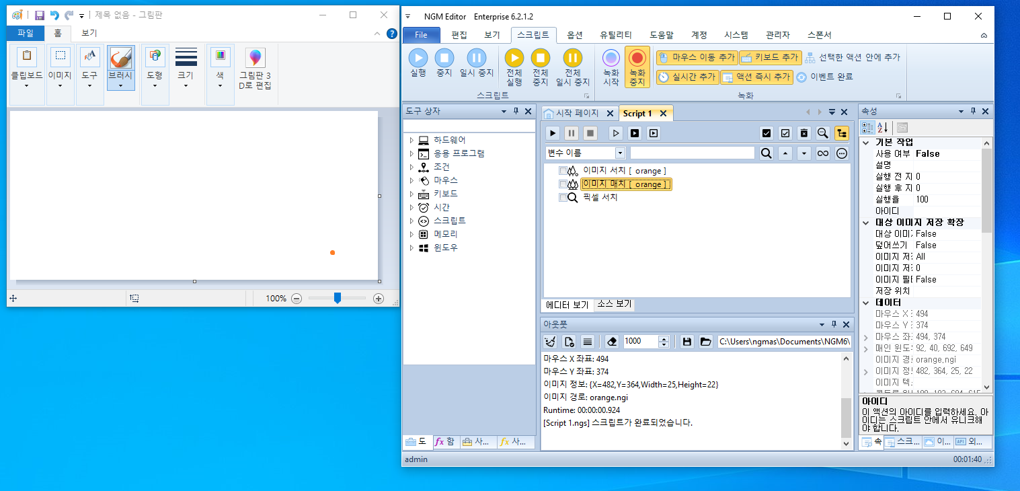
Task: Click the play button in Script 1 toolbar
Action: pyautogui.click(x=552, y=133)
